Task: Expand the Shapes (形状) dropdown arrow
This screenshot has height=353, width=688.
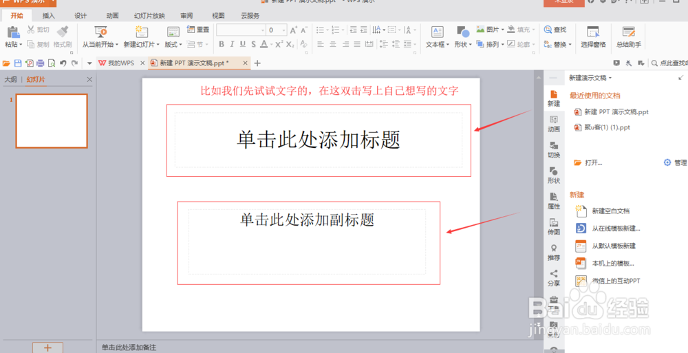Action: (471, 44)
